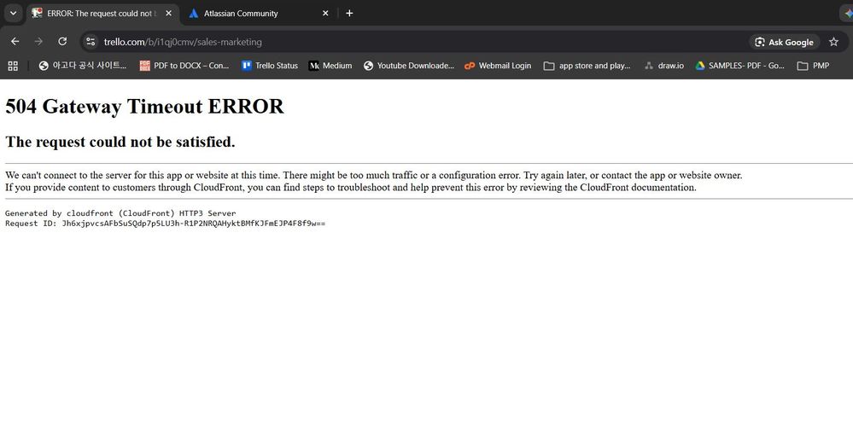This screenshot has height=436, width=853.
Task: Open the draw.io bookmark
Action: [x=663, y=66]
